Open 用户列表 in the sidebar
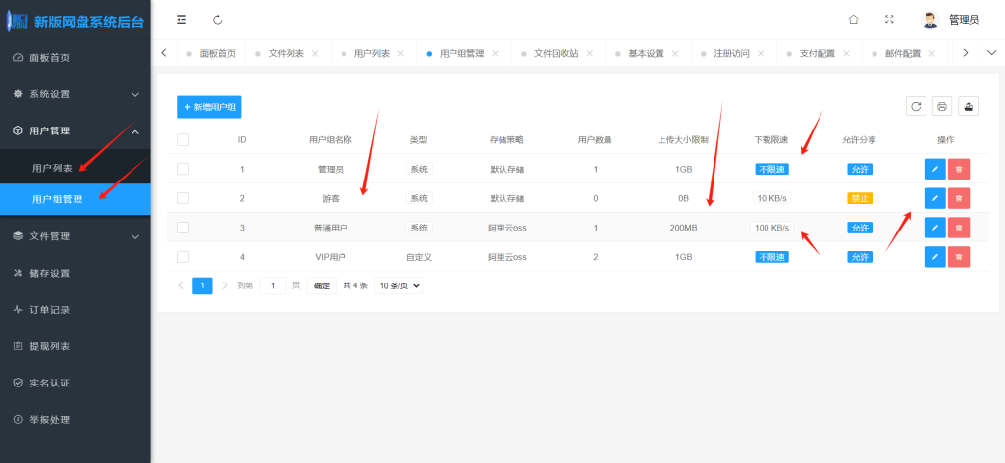This screenshot has height=463, width=1005. coord(75,169)
